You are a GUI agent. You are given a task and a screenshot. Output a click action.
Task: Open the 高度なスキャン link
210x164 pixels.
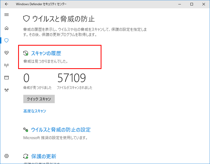35,111
